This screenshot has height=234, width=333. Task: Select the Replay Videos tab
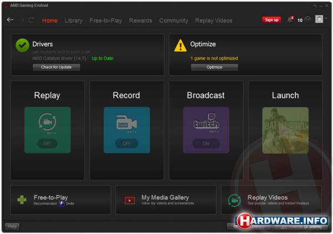(214, 21)
